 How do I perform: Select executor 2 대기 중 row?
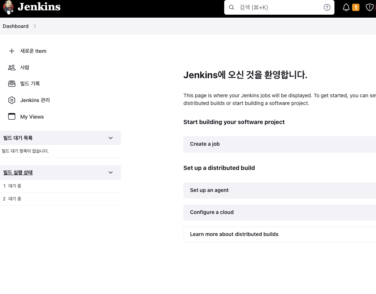pos(60,199)
